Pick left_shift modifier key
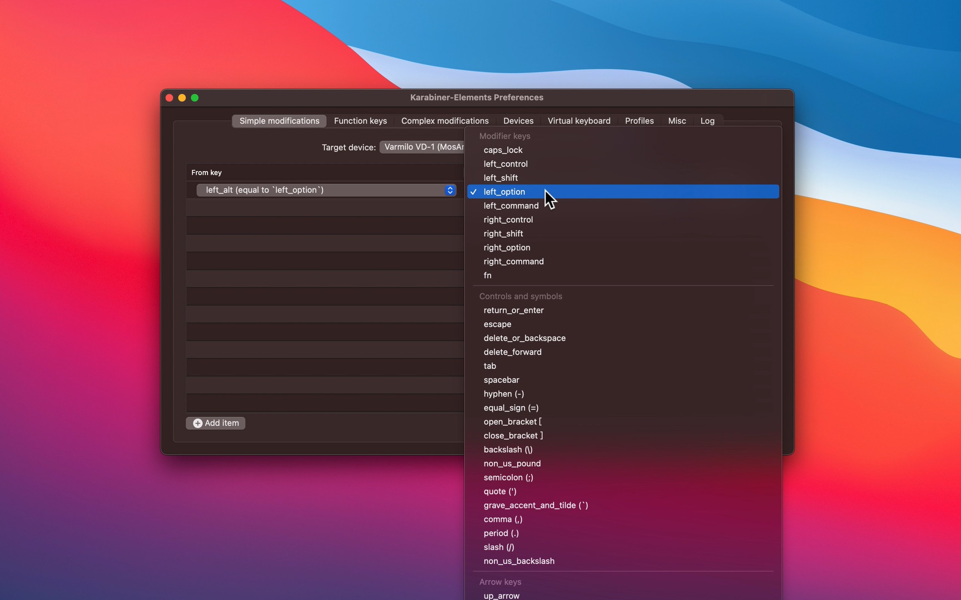The height and width of the screenshot is (600, 961). (623, 178)
